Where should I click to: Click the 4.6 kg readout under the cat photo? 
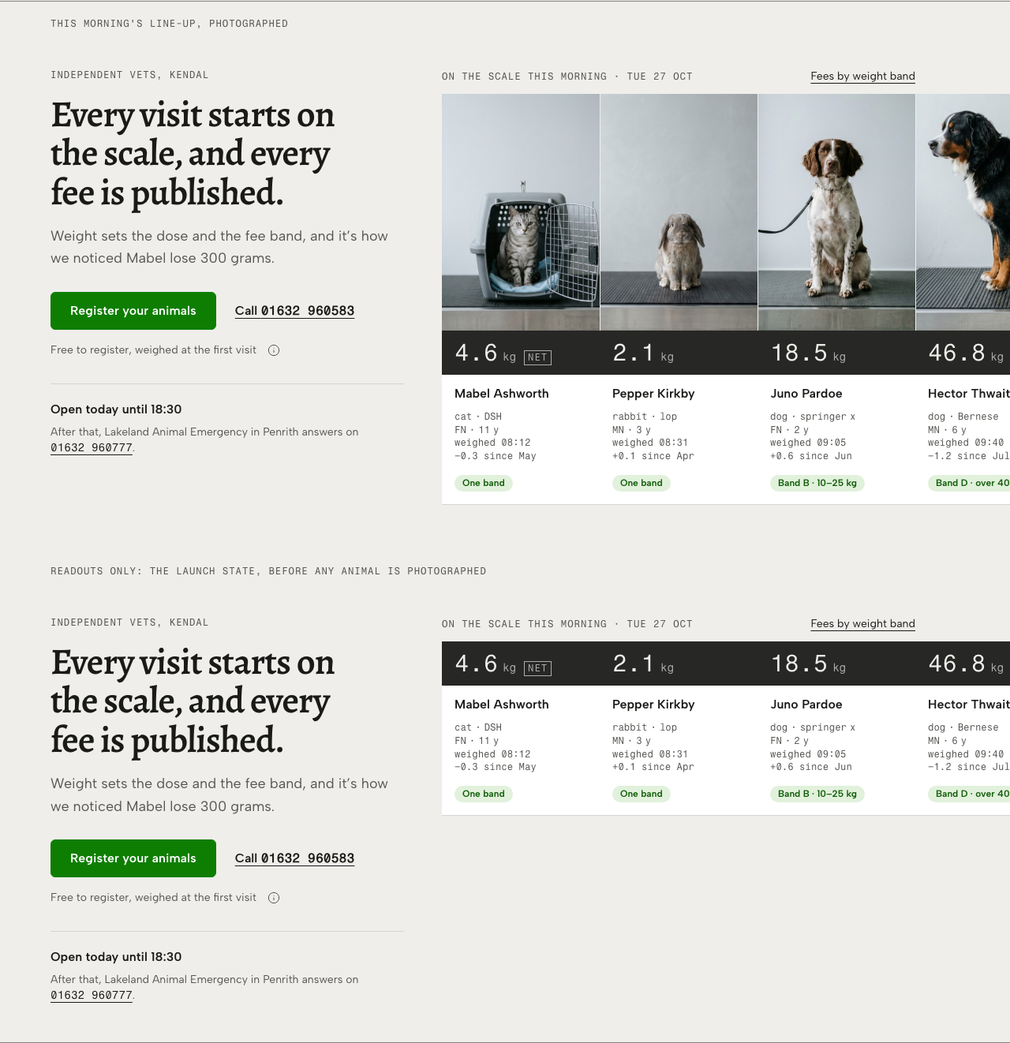tap(485, 353)
